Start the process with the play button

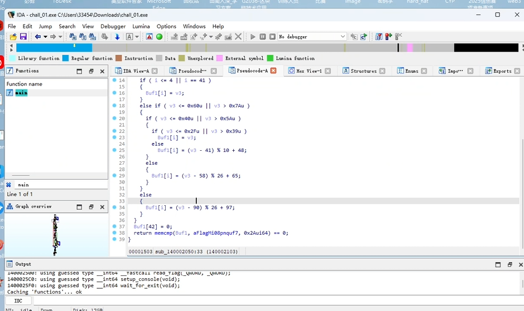pos(253,37)
